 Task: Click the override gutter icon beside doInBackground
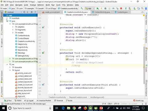[43, 53]
